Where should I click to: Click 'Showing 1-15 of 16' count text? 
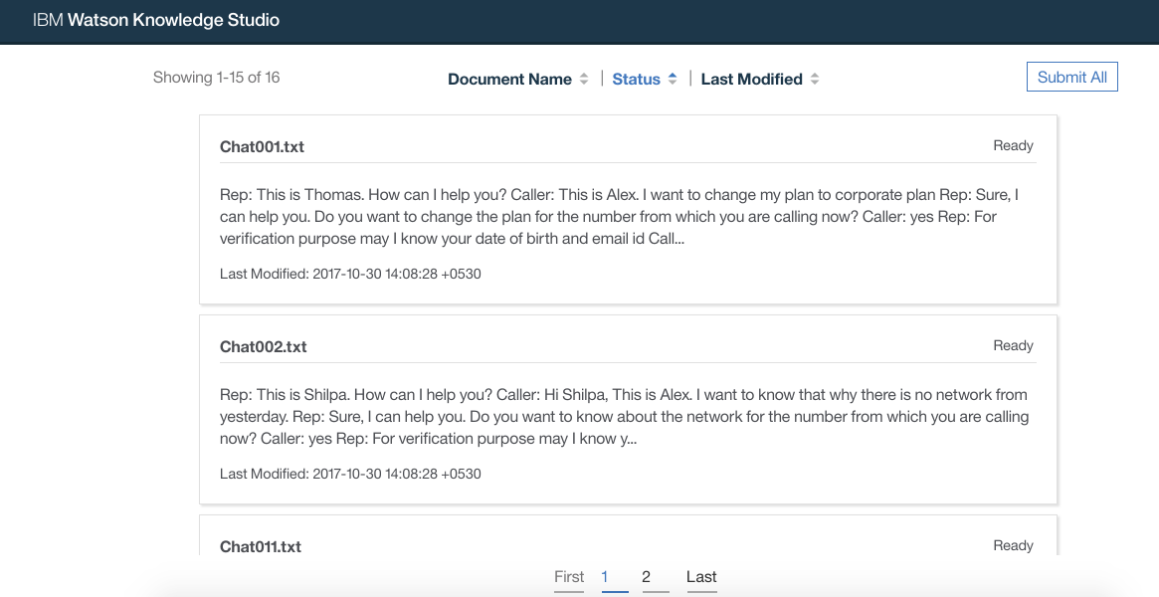(216, 78)
